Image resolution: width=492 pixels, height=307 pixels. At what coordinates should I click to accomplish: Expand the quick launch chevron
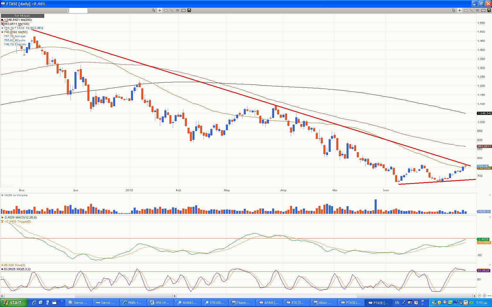click(62, 301)
